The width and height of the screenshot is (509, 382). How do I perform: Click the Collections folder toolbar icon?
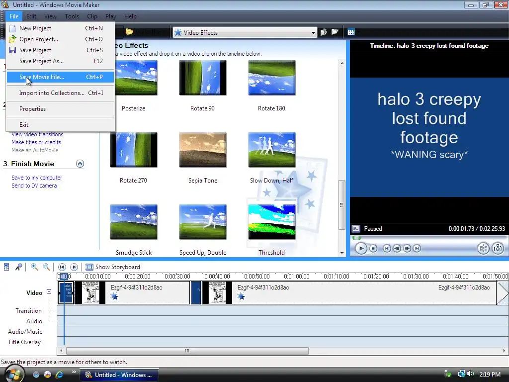coord(130,32)
